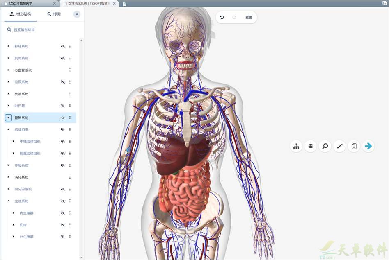Show the 结缔组织 layer via eye icon

63,129
